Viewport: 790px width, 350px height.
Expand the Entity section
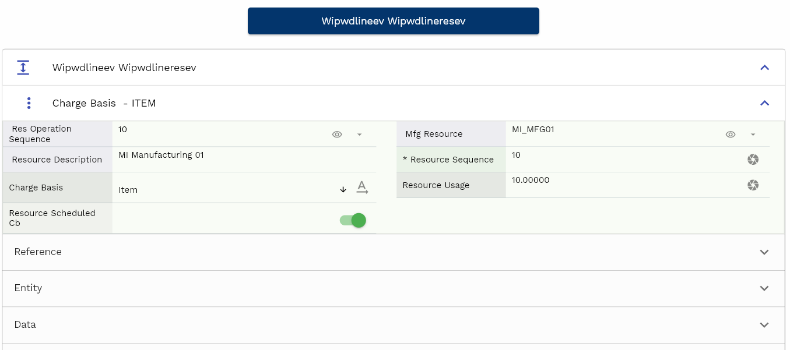click(x=764, y=288)
